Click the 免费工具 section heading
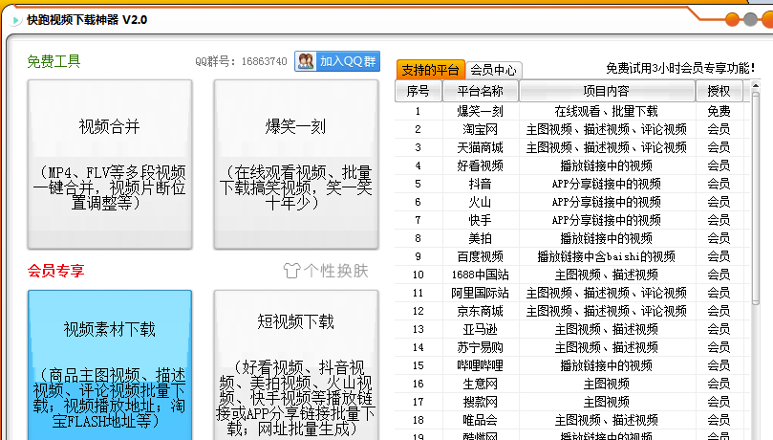 pos(54,61)
